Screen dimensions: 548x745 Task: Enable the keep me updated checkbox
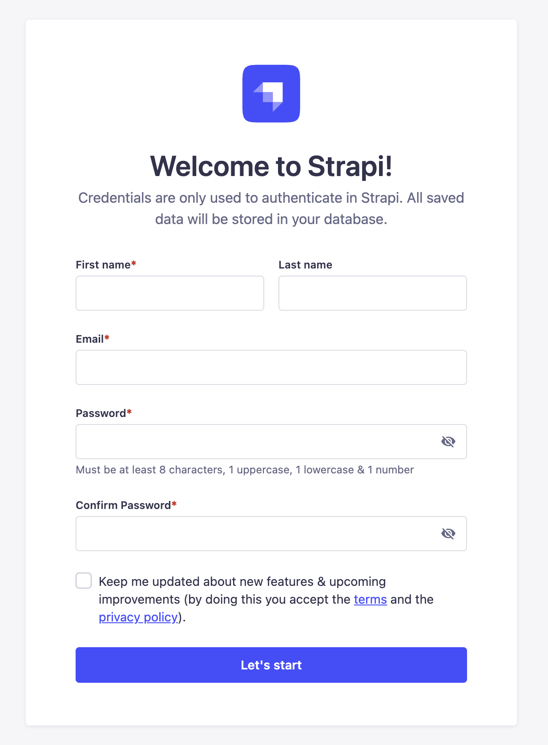(84, 581)
